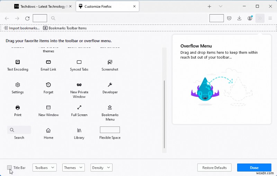
Task: Select the Screenshot scissors icon
Action: click(110, 62)
